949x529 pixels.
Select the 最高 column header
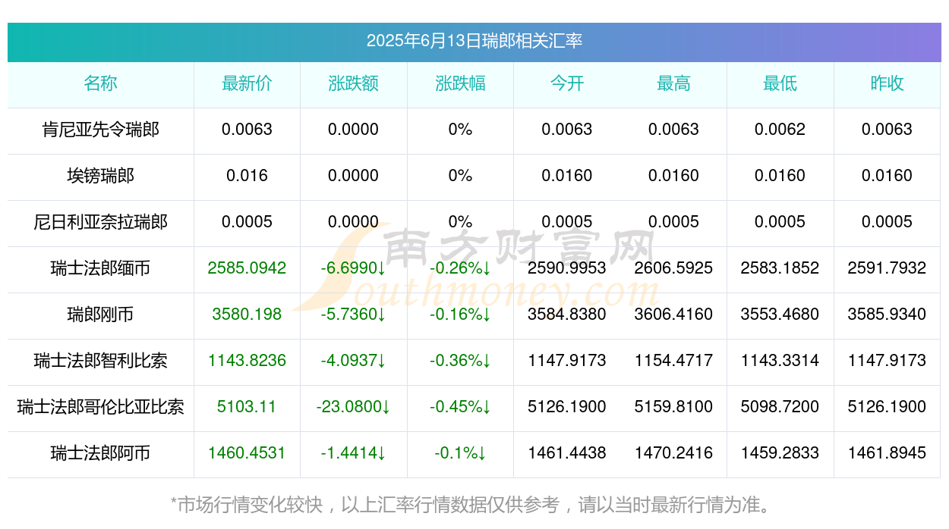click(673, 83)
